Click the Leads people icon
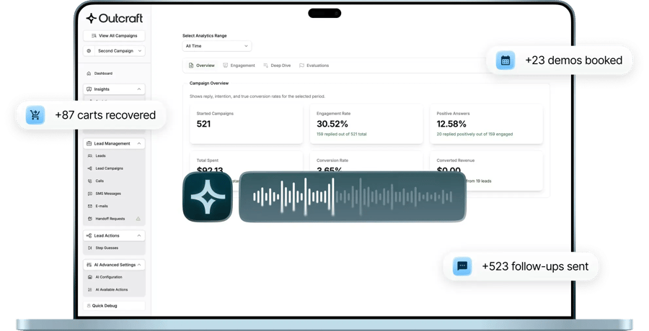This screenshot has height=331, width=649. pyautogui.click(x=90, y=156)
